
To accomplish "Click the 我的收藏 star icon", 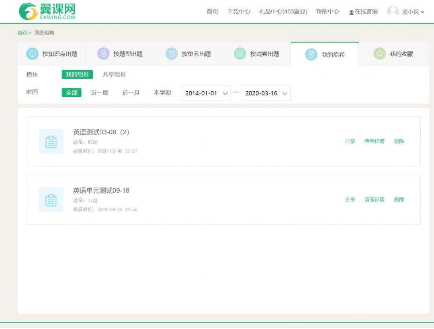I will point(379,53).
